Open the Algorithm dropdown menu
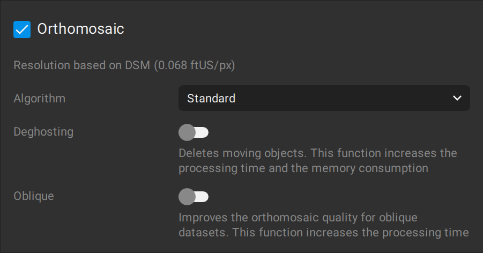483x253 pixels. pyautogui.click(x=324, y=98)
